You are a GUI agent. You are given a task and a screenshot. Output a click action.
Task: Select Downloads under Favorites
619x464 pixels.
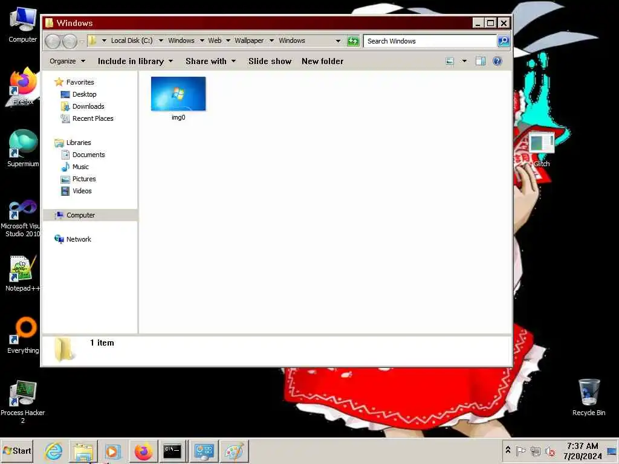[x=88, y=106]
